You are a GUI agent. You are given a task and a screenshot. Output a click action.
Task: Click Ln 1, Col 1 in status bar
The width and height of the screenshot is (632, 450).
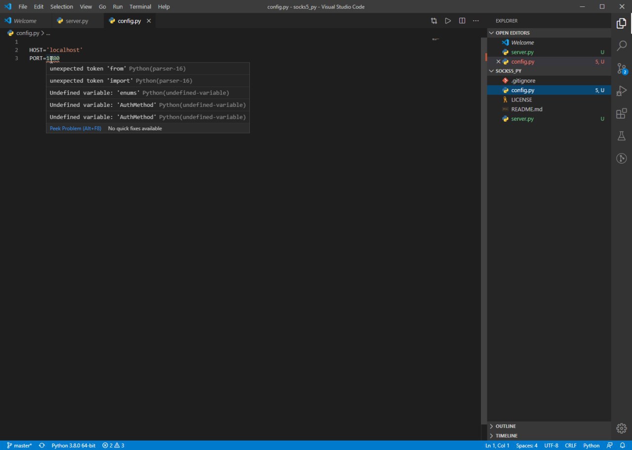tap(497, 445)
